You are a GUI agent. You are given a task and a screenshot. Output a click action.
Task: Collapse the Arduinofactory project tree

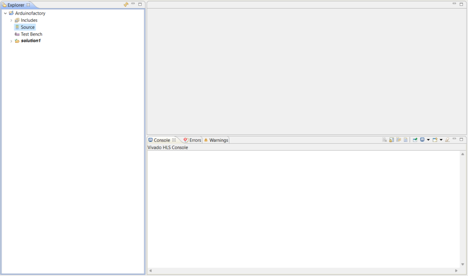(5, 13)
